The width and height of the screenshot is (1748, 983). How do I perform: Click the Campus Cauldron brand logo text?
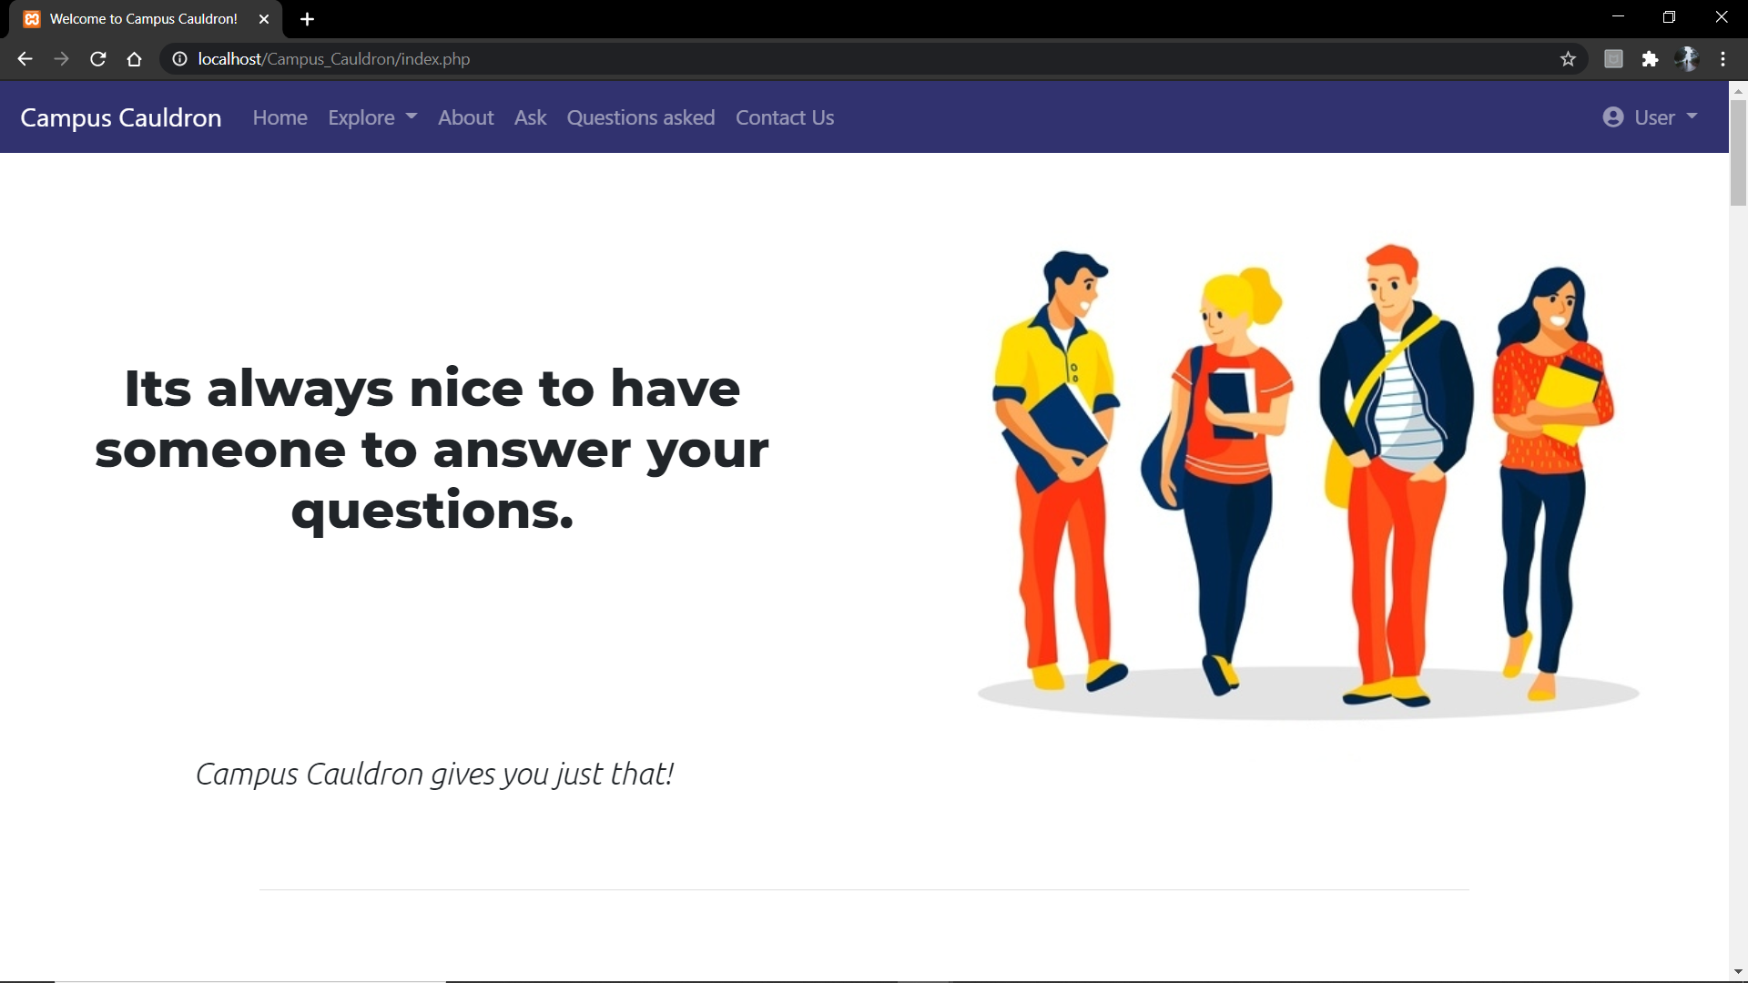(x=120, y=117)
